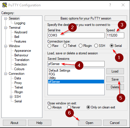The height and width of the screenshot is (128, 130).
Task: Open the Bell category
Action: coord(17,37)
